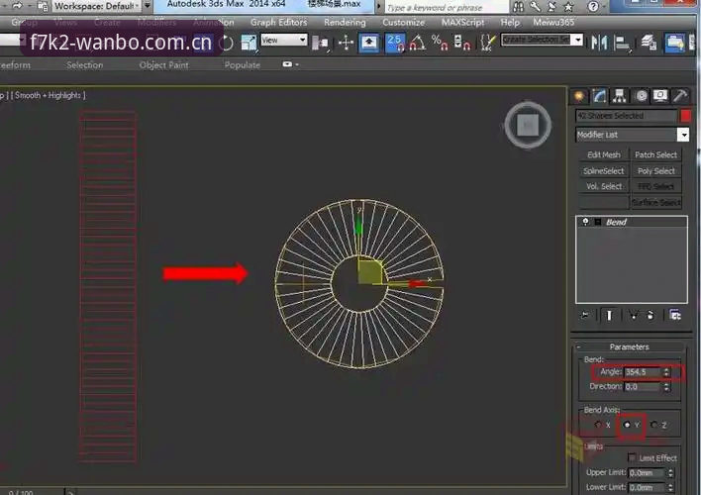Click the Pin Stack icon

(585, 315)
